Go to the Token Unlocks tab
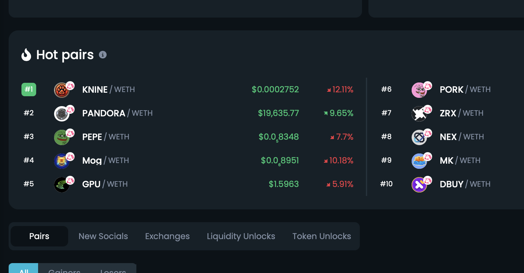This screenshot has width=524, height=273. click(322, 236)
